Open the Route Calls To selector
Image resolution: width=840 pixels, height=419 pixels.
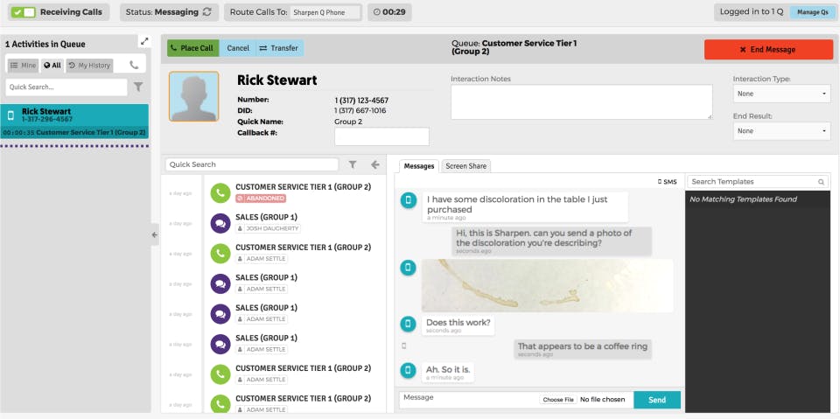(325, 13)
